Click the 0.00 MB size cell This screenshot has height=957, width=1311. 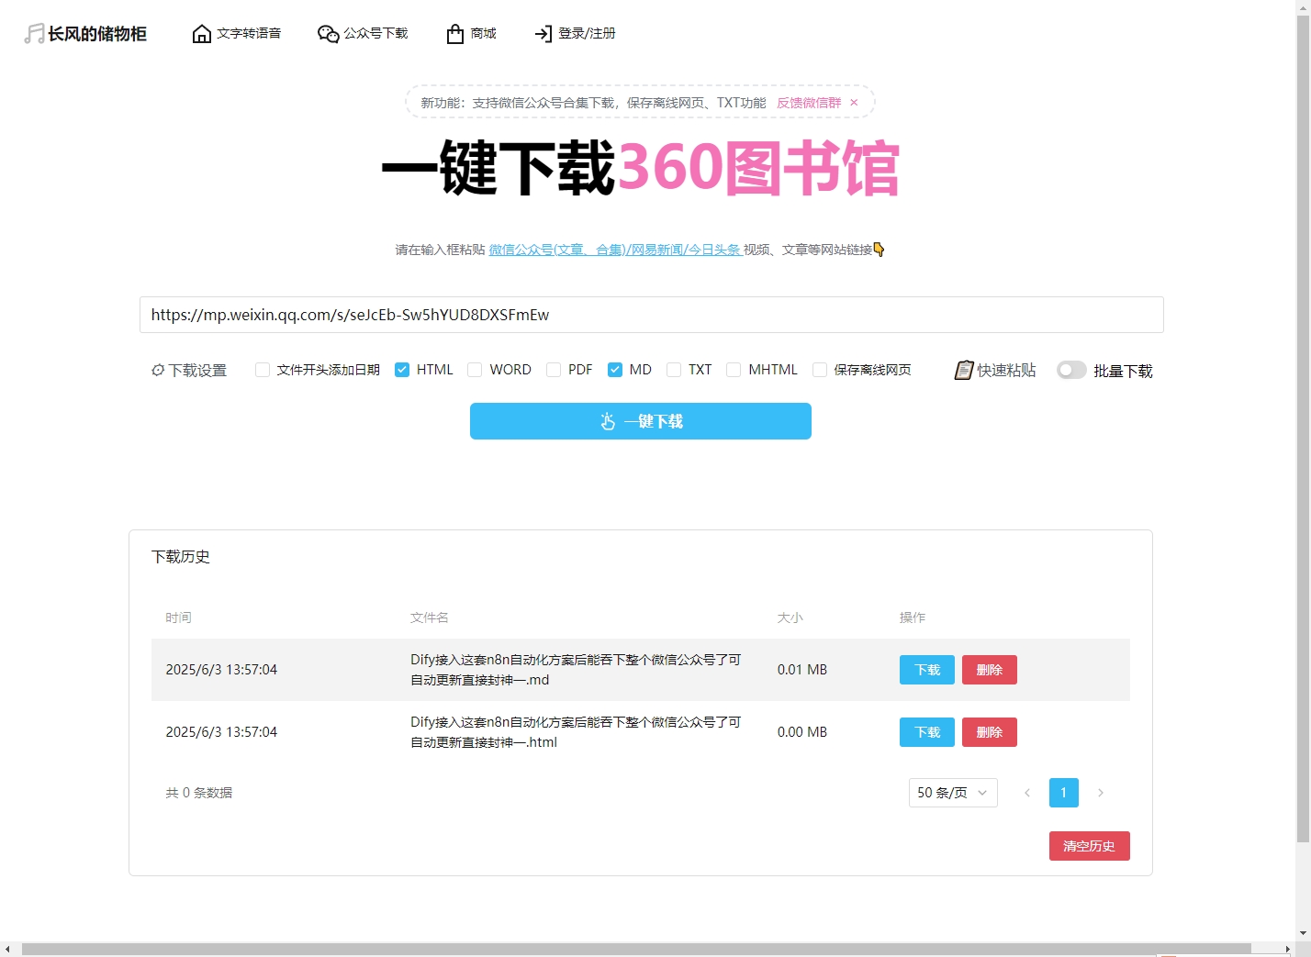(802, 732)
